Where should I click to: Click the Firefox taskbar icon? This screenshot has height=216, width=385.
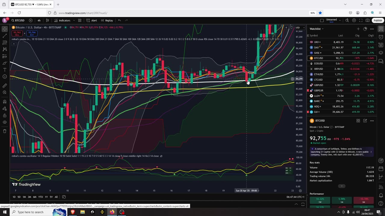click(x=112, y=212)
